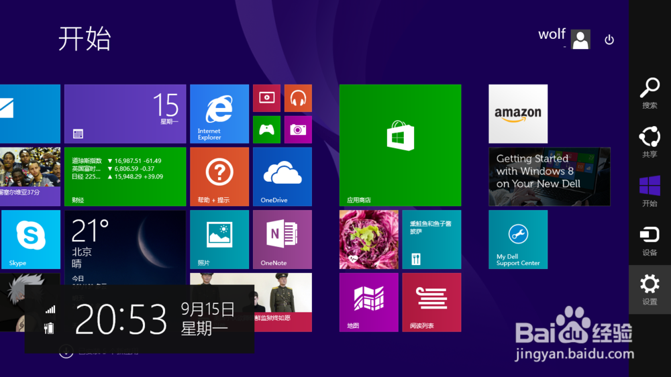Click the network signal strength icon

point(50,309)
